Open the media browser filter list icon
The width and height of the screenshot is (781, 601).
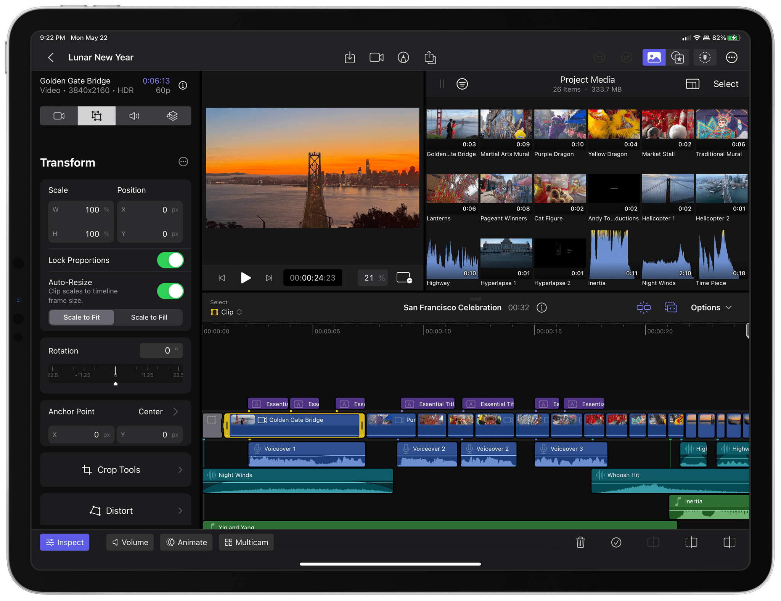462,84
